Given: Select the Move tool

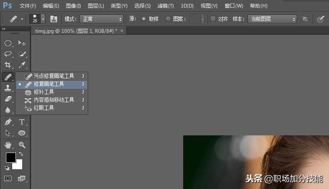Looking at the screenshot, I should pos(22,43).
